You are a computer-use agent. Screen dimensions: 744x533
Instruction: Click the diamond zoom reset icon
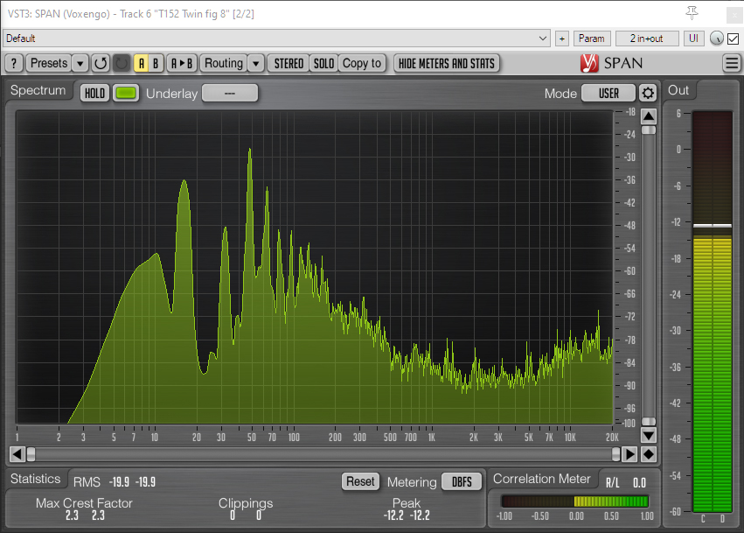648,454
